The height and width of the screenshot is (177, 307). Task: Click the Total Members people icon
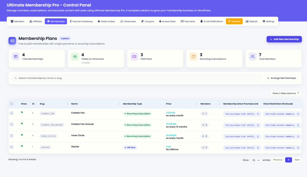pos(252,57)
